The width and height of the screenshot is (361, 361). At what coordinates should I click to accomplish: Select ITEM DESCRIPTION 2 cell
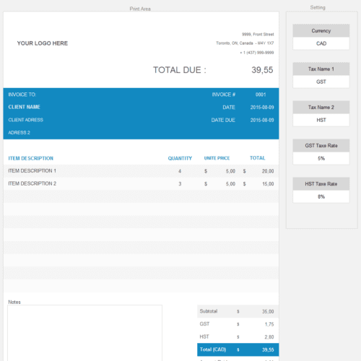pos(32,183)
